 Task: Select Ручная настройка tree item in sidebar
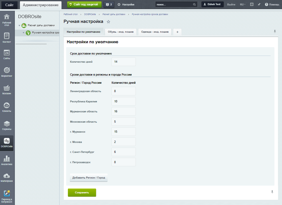[45, 33]
